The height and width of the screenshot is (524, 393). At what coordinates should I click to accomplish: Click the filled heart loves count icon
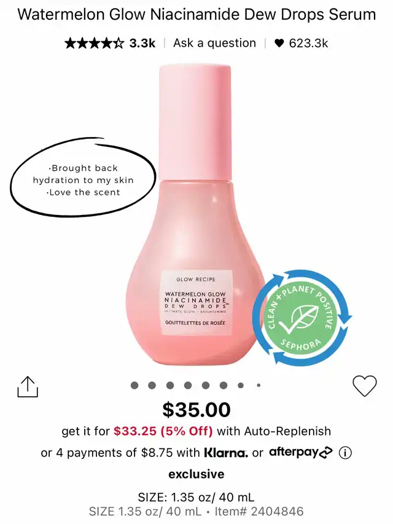[x=279, y=43]
